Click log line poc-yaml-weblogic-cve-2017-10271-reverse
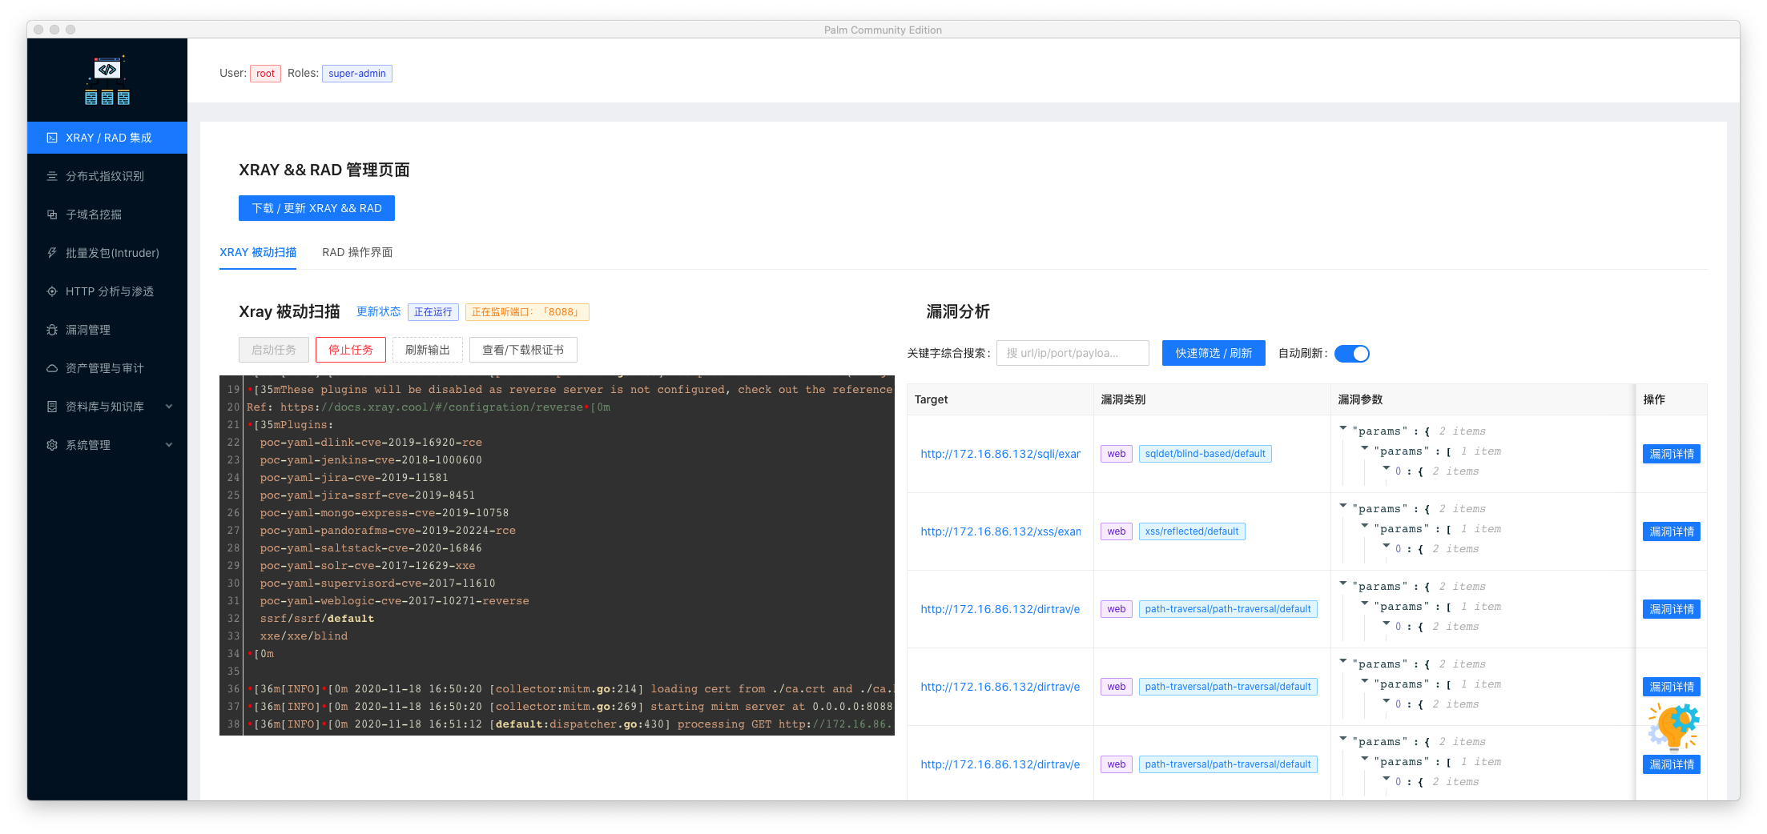The width and height of the screenshot is (1767, 834). tap(394, 601)
